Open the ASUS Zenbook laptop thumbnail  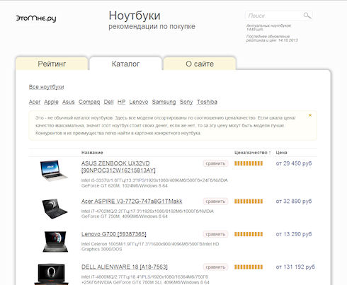tap(54, 170)
